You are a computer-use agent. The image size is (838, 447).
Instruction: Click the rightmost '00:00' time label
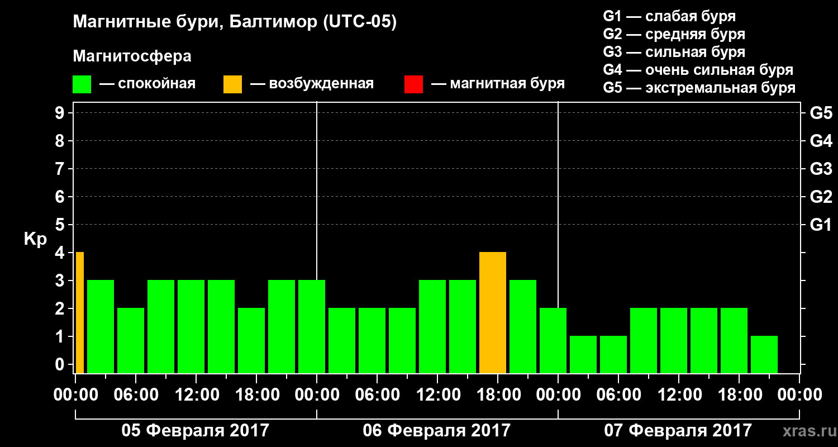800,394
